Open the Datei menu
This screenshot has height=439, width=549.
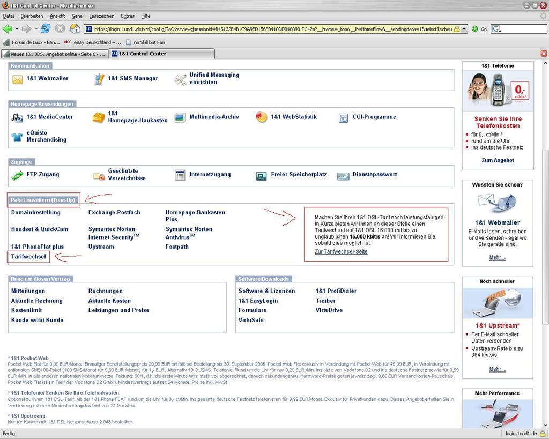tap(9, 16)
